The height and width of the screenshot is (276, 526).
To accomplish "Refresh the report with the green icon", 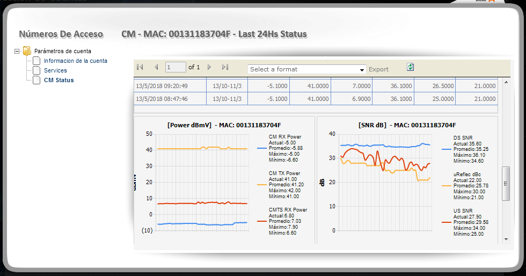I will click(411, 67).
